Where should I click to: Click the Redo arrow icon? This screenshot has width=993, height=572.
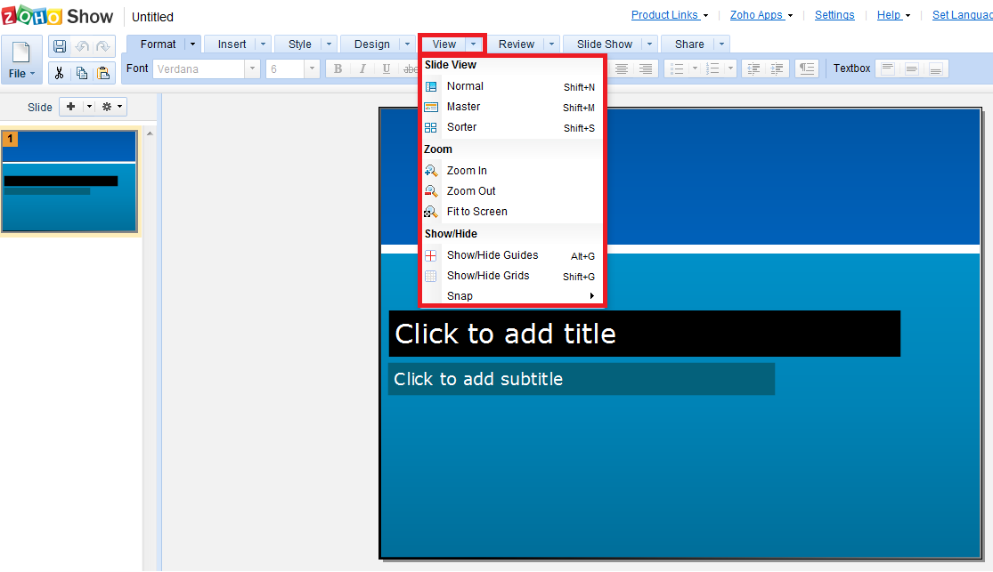click(x=102, y=46)
